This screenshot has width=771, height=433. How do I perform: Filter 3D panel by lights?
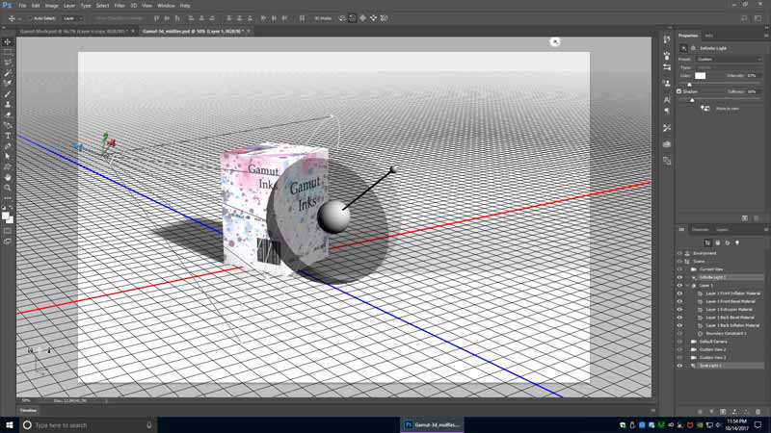click(x=737, y=242)
